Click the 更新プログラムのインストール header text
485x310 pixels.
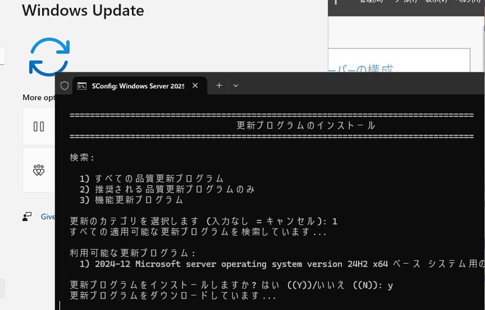coord(306,125)
